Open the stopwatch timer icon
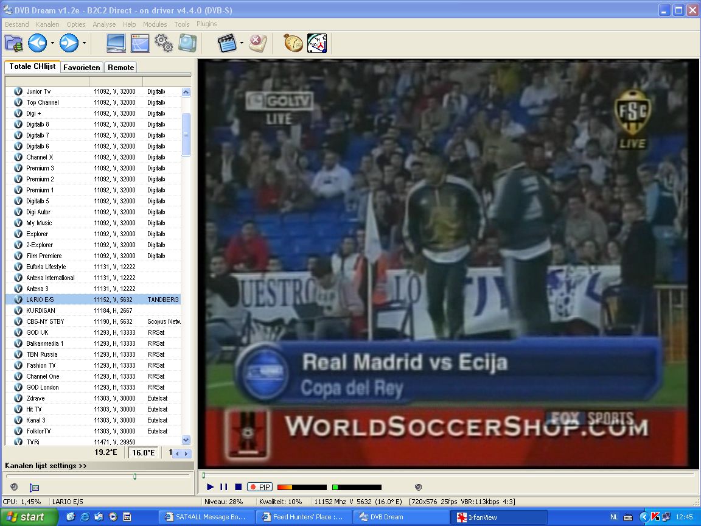The height and width of the screenshot is (526, 701). 293,43
